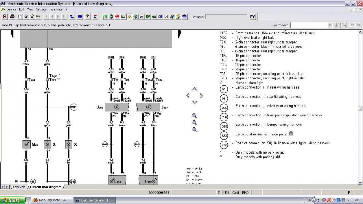
Task: Click the question mark help icon
Action: [87, 17]
